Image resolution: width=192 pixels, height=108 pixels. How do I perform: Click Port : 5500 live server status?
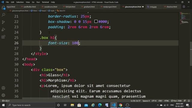pyautogui.click(x=176, y=101)
